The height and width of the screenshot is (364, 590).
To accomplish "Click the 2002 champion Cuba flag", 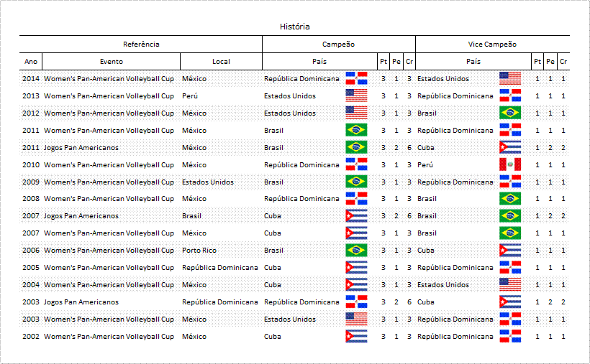I will (x=356, y=336).
